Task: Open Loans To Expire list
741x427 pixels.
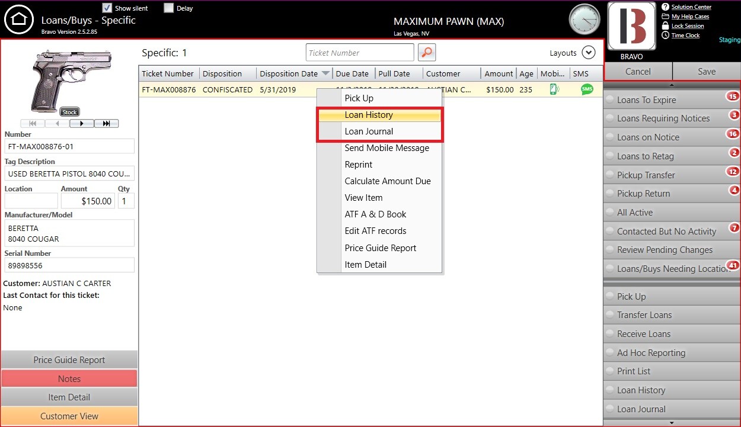Action: (x=672, y=100)
